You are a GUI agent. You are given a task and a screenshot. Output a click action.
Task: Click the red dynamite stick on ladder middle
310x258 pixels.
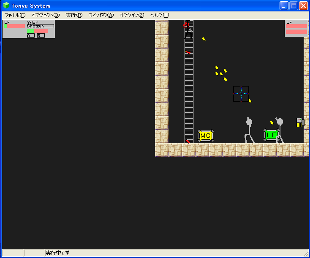click(x=188, y=52)
